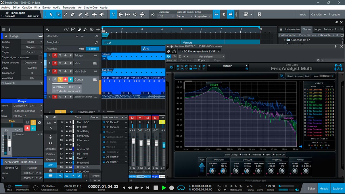Click the Video player film icon

pyautogui.click(x=259, y=14)
